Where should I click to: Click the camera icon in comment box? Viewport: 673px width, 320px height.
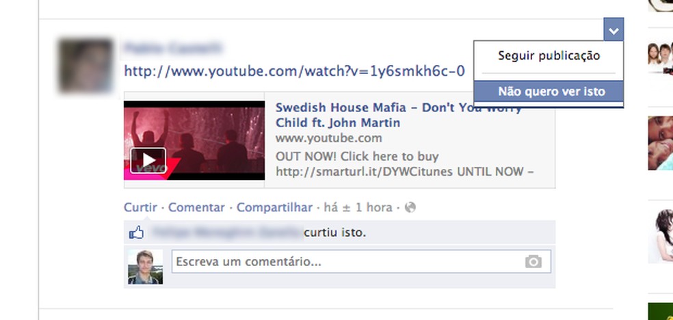(533, 261)
